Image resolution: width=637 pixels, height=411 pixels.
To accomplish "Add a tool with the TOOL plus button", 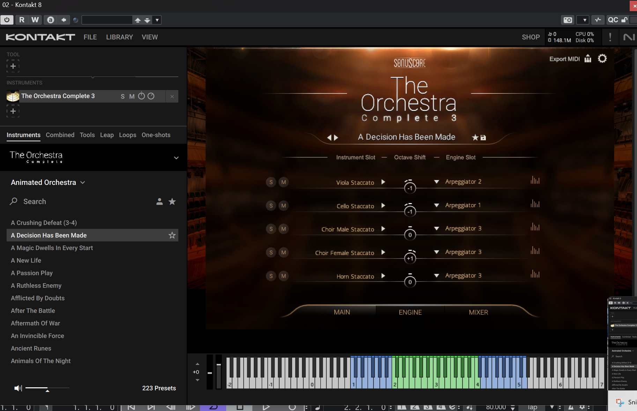I will (x=13, y=66).
